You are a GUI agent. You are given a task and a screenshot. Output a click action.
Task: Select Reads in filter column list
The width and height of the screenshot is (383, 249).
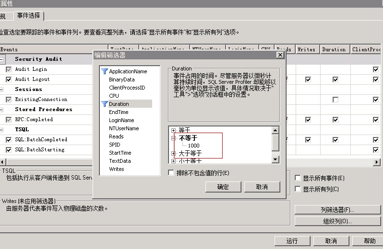116,136
